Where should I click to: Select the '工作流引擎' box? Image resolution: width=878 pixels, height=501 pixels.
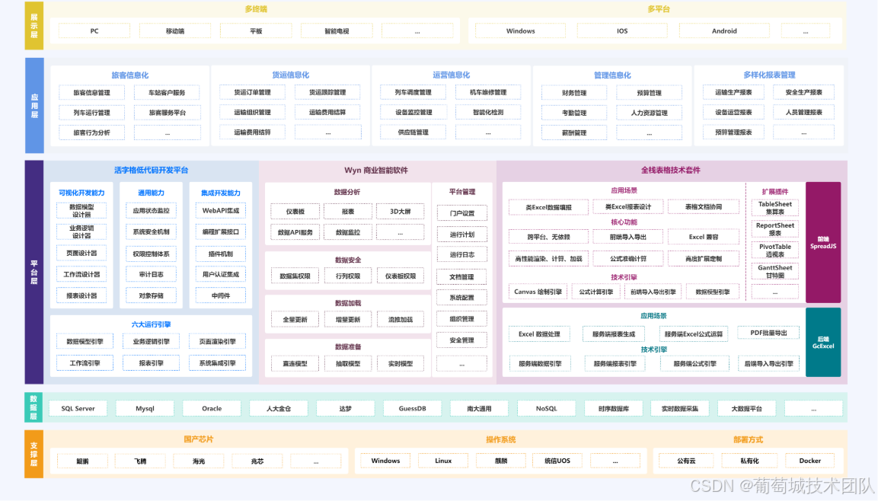(85, 362)
